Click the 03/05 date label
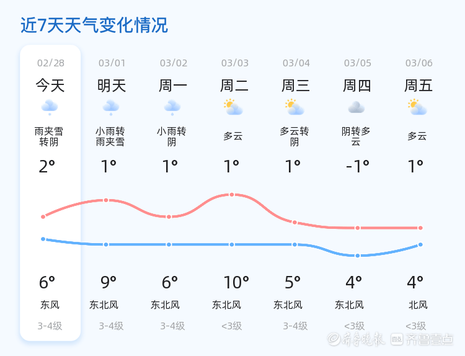Screen dimensions: 465x356 tap(358, 63)
